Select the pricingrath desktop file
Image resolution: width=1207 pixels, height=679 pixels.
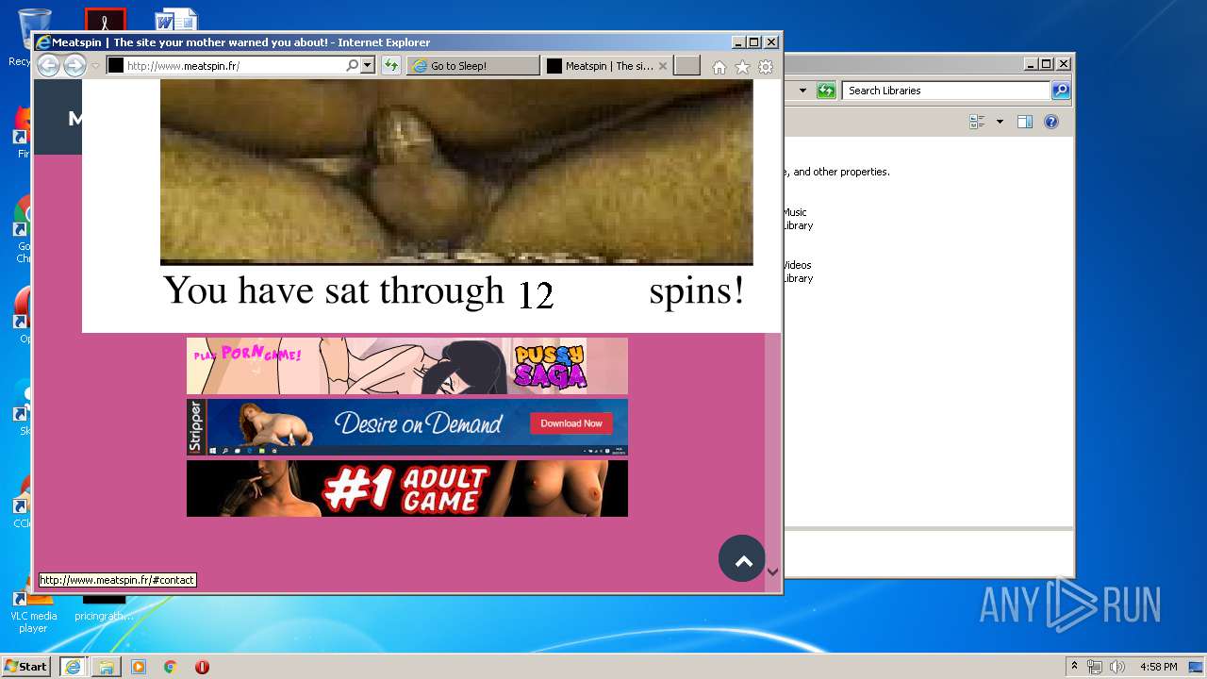coord(104,608)
